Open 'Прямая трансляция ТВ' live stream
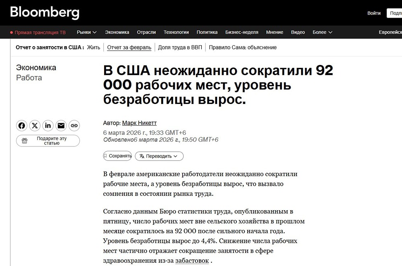Screen dimensions: 402x266 38,32
